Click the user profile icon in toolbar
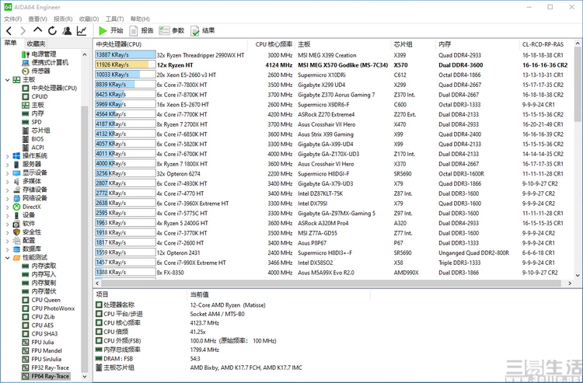This screenshot has width=583, height=383. (x=66, y=31)
